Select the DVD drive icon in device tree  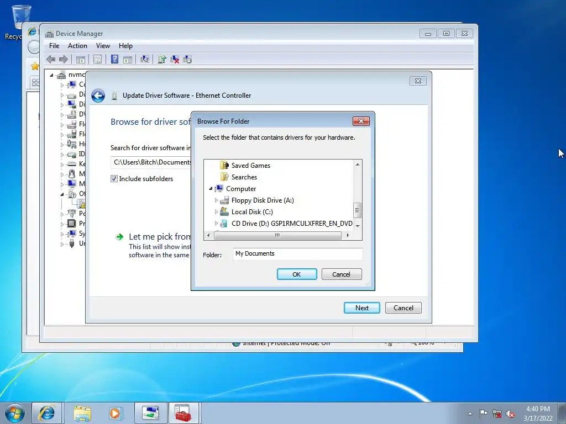72,114
